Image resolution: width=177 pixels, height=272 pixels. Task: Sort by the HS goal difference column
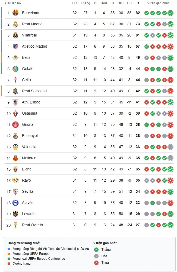click(x=129, y=3)
